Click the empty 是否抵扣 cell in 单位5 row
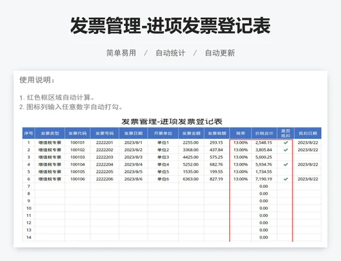The width and height of the screenshot is (341, 261). click(286, 172)
